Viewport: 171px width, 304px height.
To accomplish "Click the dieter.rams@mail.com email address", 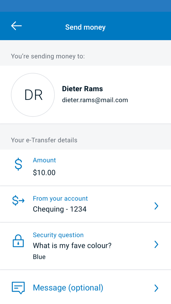I will tap(95, 100).
